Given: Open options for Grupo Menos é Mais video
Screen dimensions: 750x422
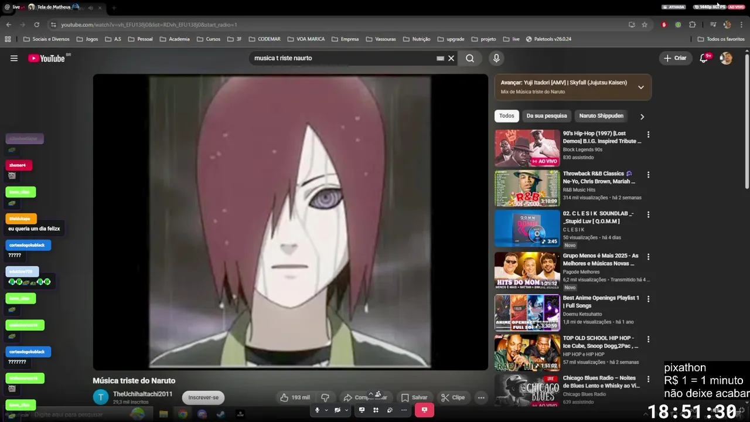Looking at the screenshot, I should click(x=648, y=257).
